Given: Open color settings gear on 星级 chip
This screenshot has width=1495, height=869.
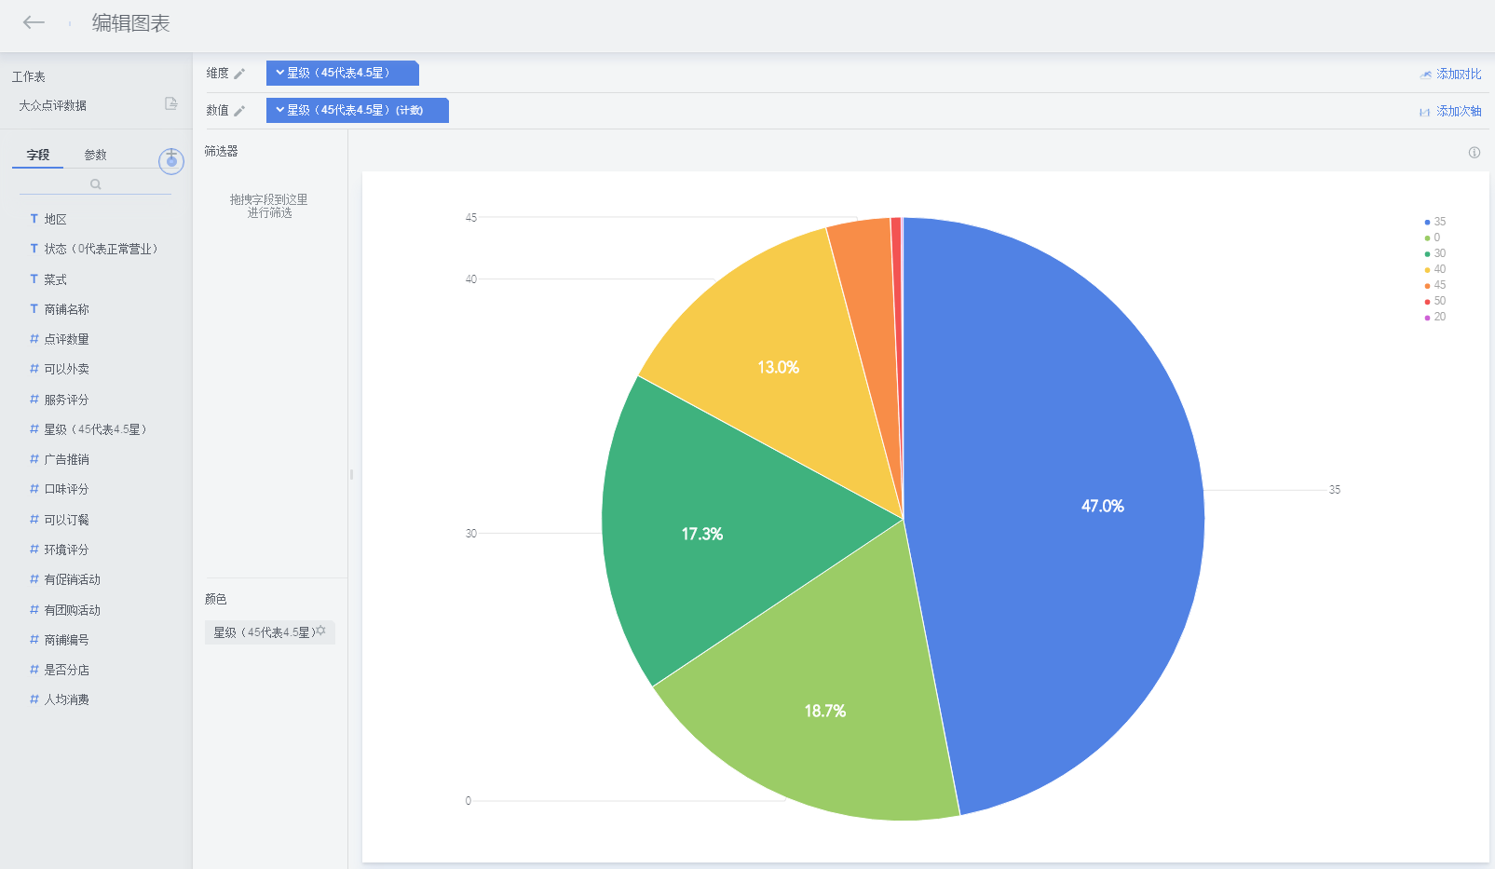Looking at the screenshot, I should tap(320, 631).
